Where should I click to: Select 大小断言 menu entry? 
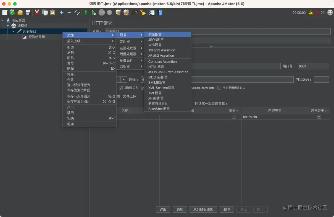pos(167,45)
